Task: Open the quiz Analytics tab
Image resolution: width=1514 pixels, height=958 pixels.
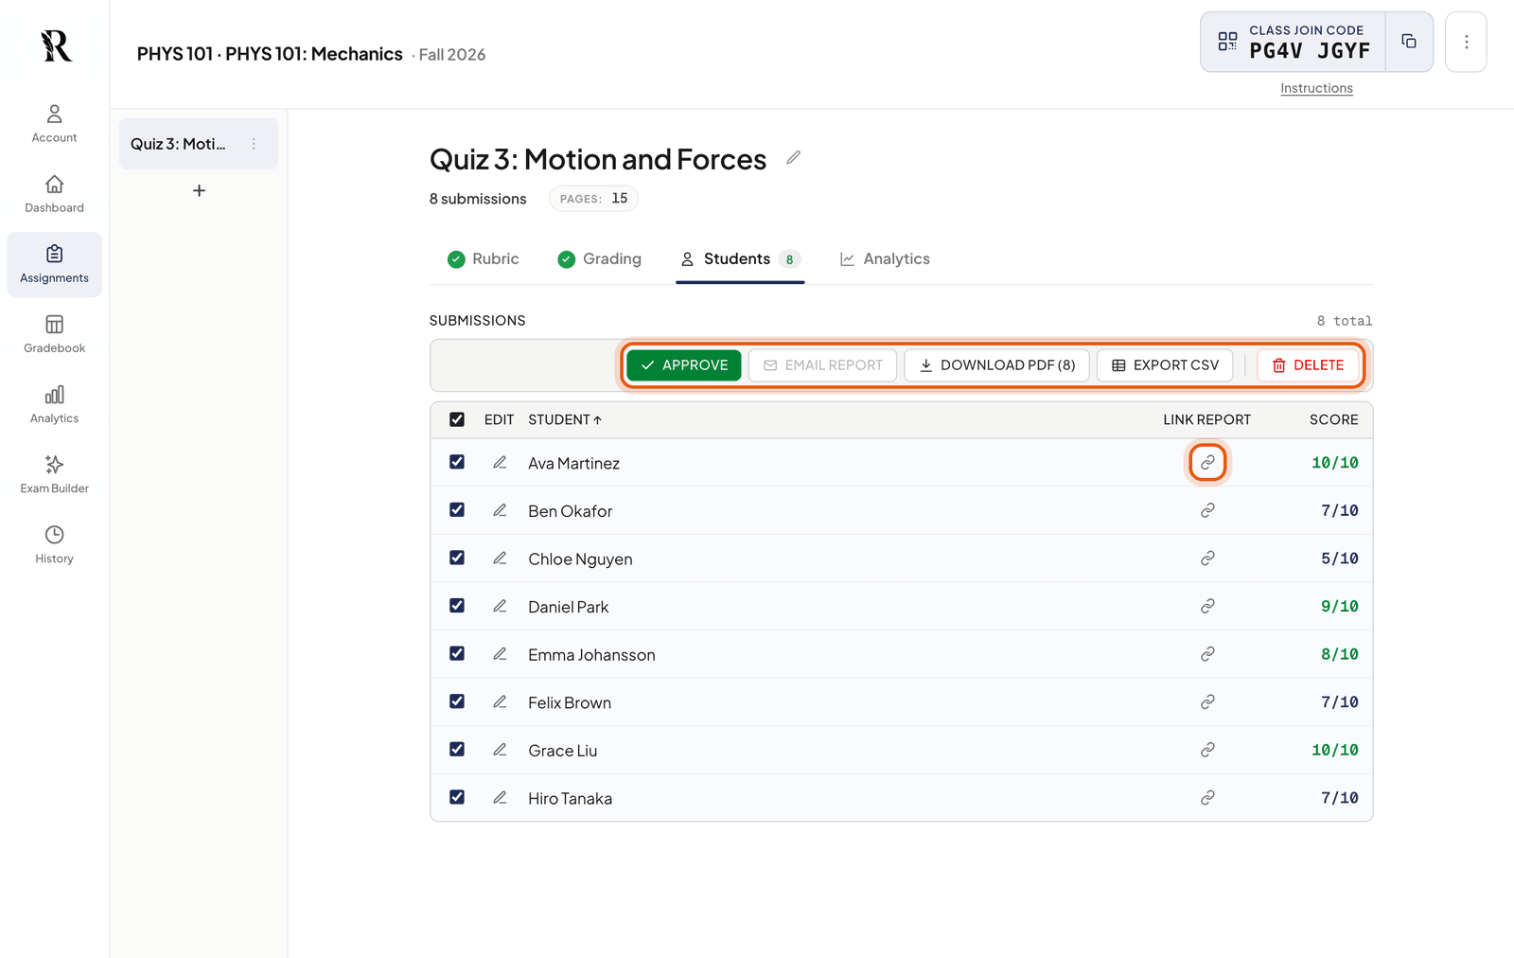Action: (x=885, y=259)
